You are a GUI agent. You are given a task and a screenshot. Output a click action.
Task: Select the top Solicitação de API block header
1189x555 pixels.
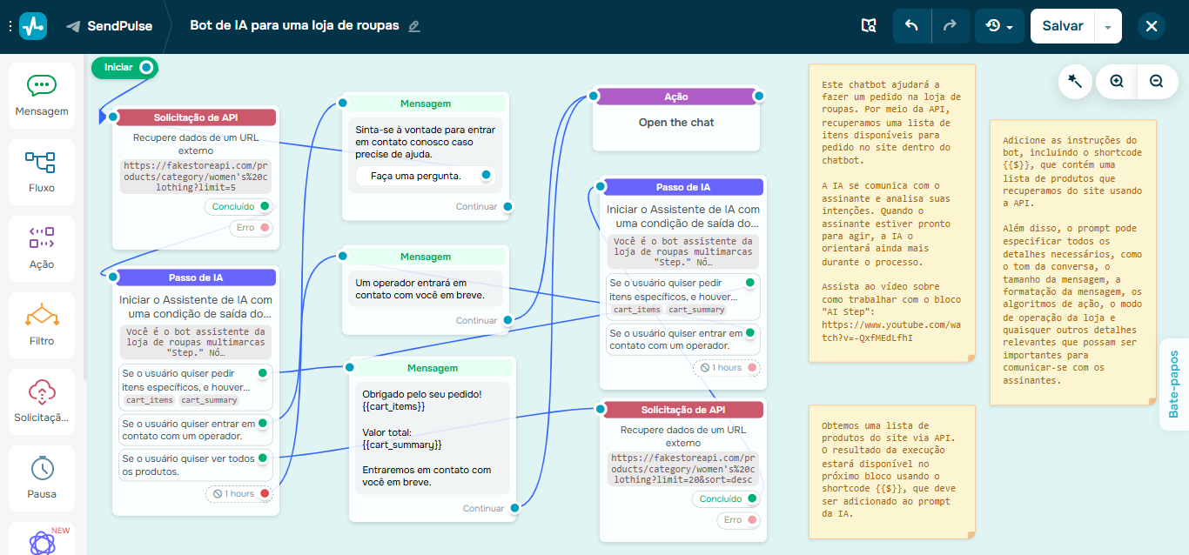coord(196,117)
